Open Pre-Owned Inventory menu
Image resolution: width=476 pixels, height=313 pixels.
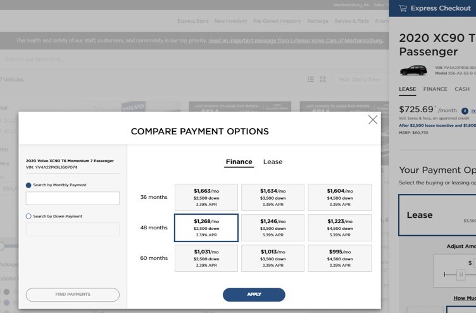tap(277, 21)
